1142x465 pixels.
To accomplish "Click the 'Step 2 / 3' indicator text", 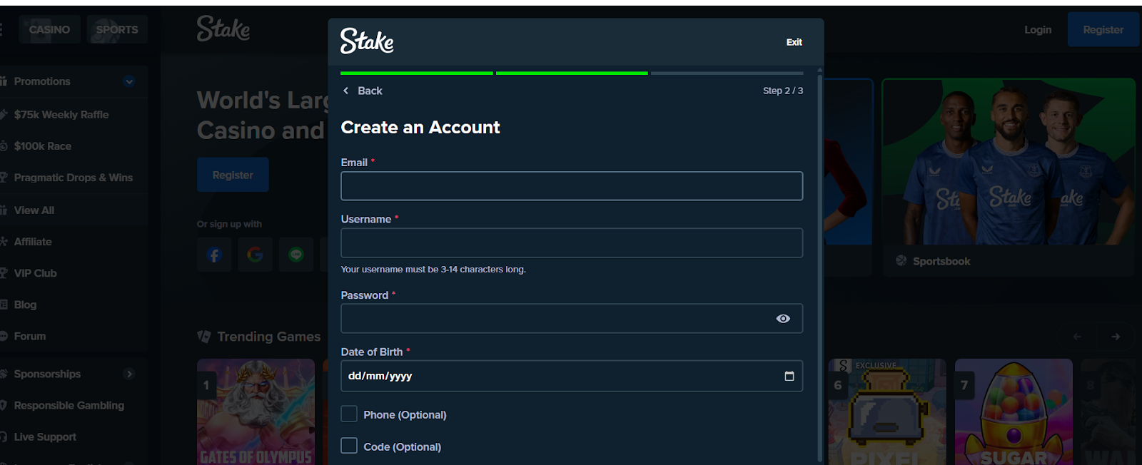I will 783,91.
